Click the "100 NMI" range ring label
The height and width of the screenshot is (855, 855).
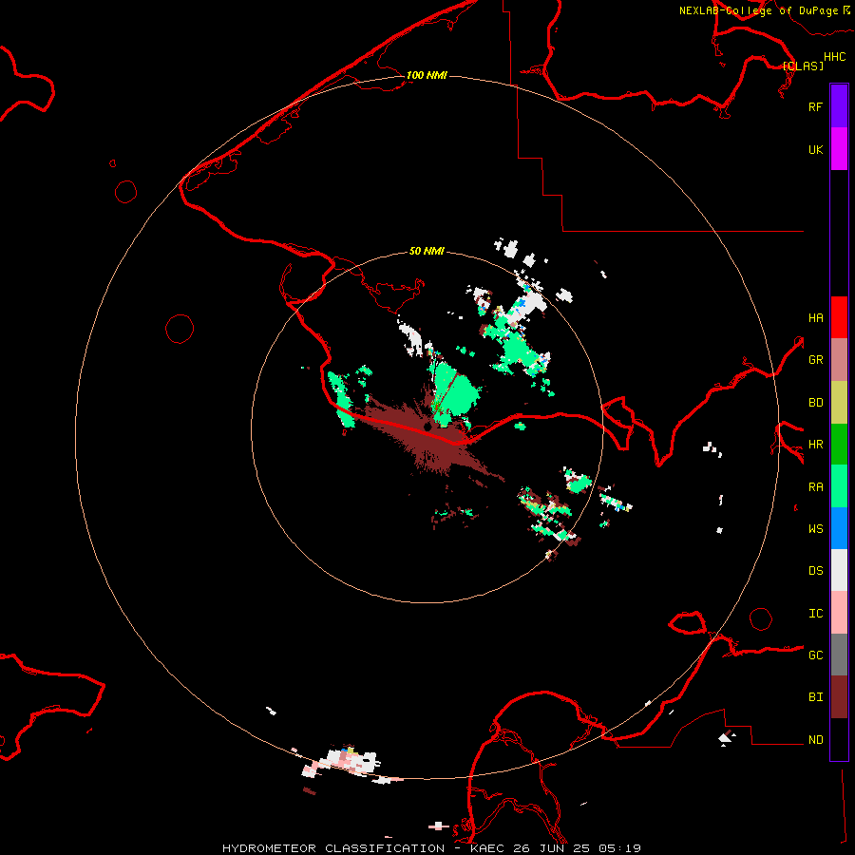pyautogui.click(x=427, y=75)
